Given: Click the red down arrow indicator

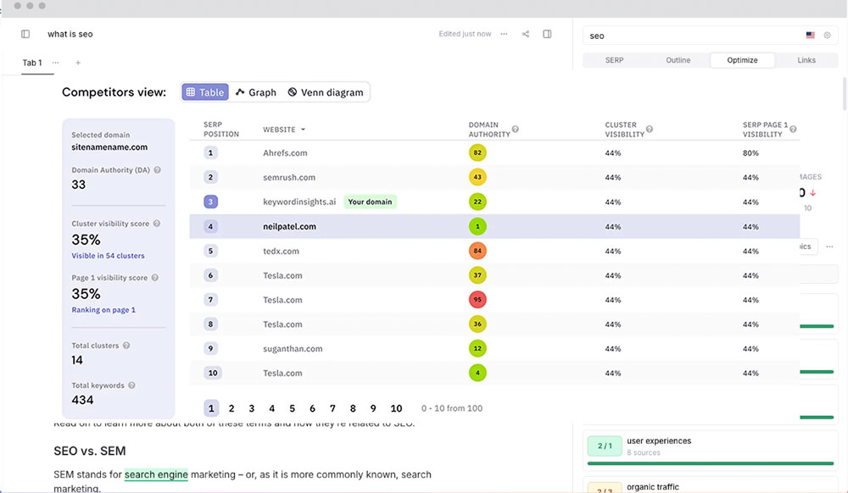Looking at the screenshot, I should point(813,193).
